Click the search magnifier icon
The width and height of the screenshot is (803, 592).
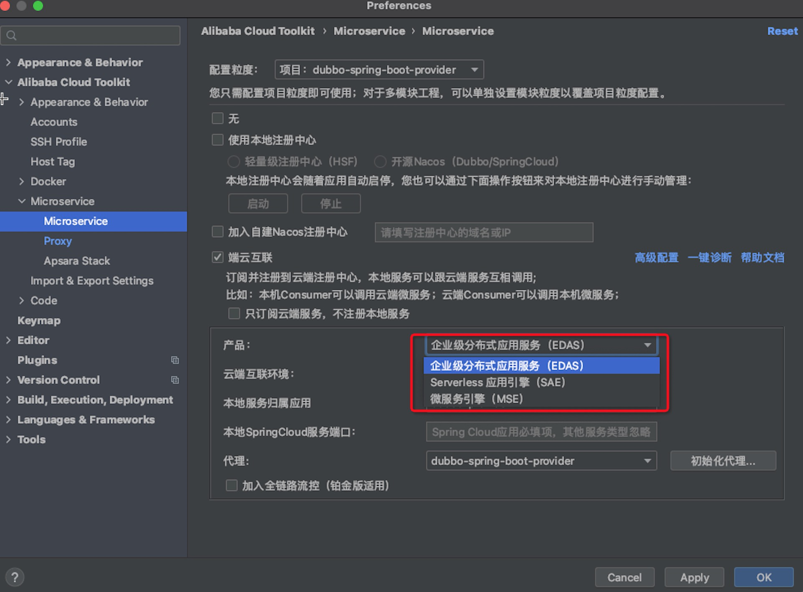tap(12, 35)
